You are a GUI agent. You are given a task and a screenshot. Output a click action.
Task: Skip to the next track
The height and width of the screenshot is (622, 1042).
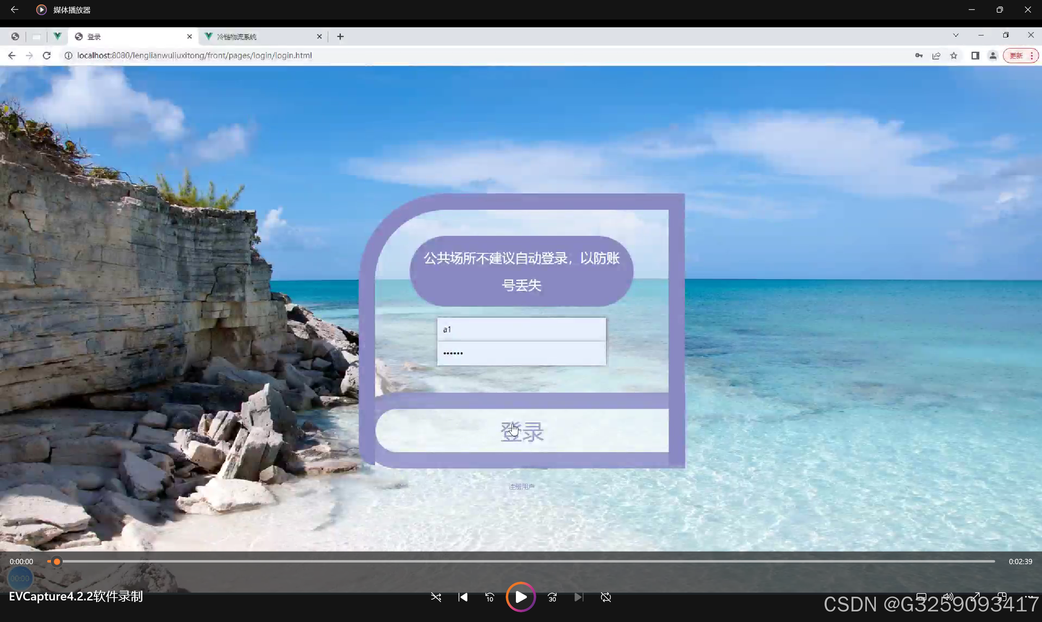pyautogui.click(x=579, y=597)
